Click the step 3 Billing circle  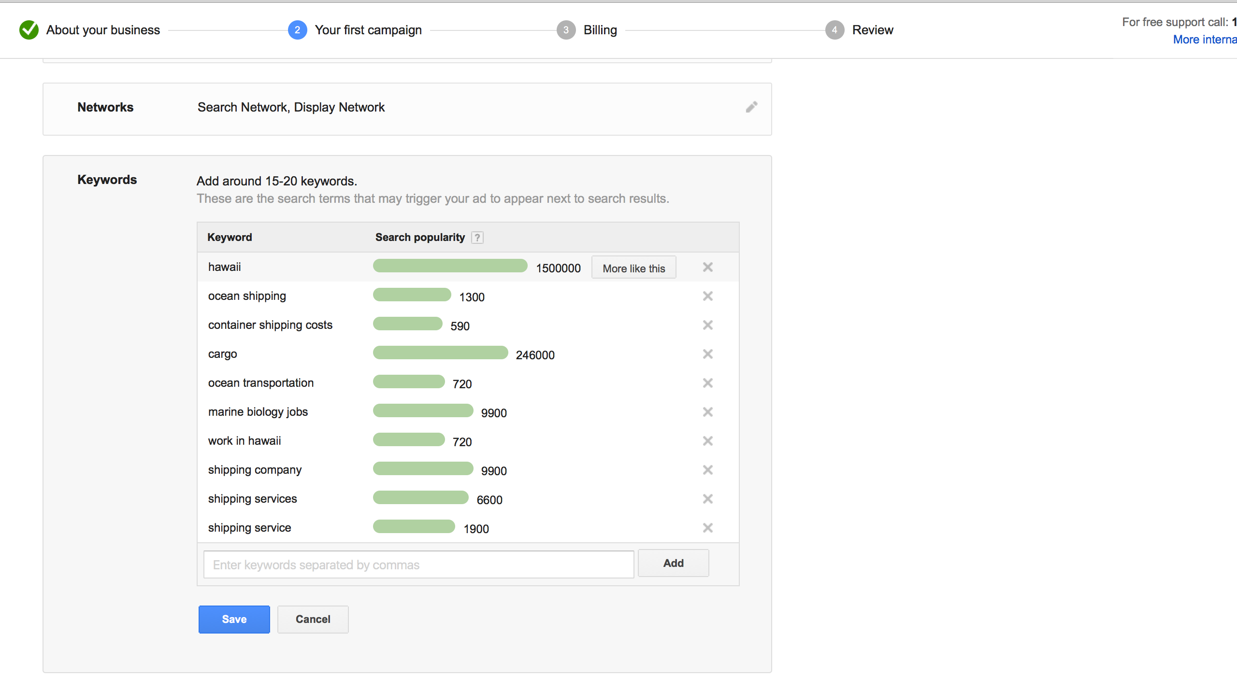566,30
